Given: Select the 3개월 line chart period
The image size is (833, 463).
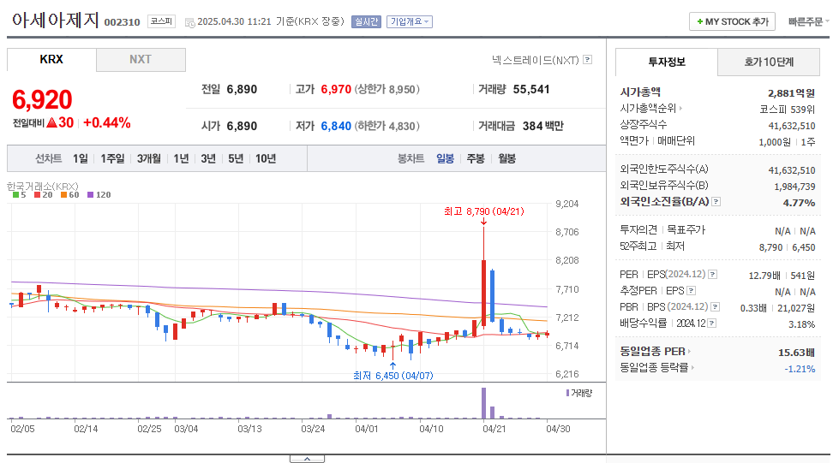Looking at the screenshot, I should click(x=149, y=158).
